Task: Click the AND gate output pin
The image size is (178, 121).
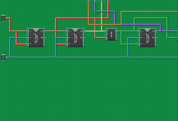Action: point(117,31)
